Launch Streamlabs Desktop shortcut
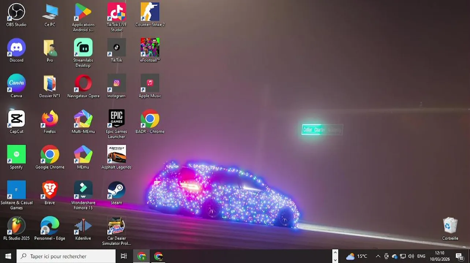 tap(83, 53)
